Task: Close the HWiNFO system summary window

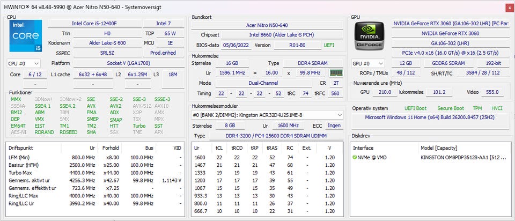Action: point(509,7)
